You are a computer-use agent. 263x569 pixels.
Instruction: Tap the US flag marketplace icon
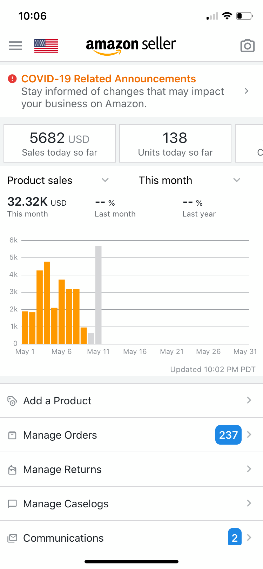(x=46, y=46)
